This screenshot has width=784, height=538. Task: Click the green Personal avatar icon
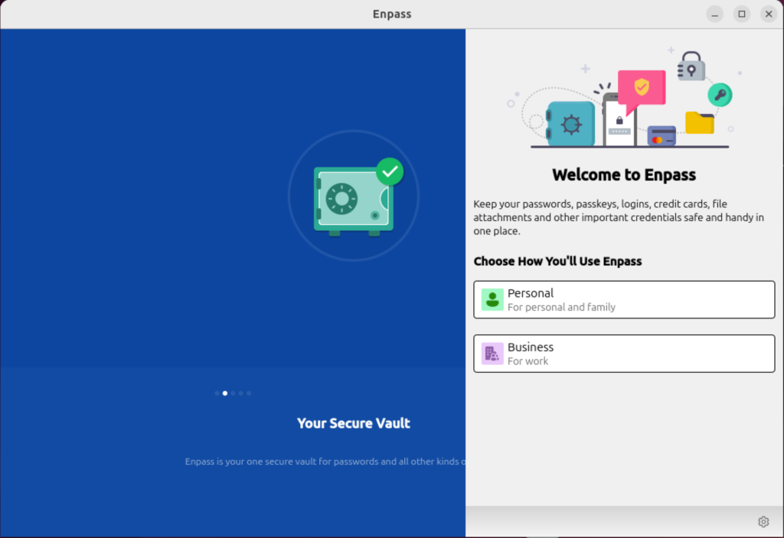[492, 298]
